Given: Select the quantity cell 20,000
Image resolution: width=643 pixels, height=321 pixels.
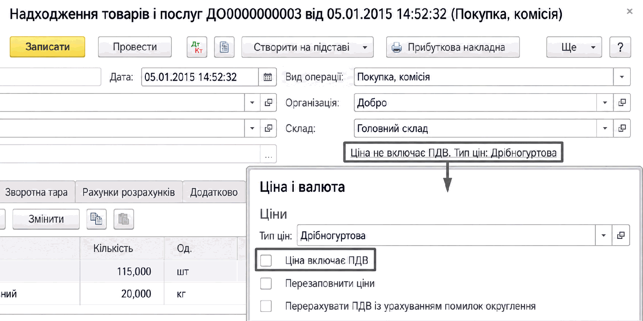Looking at the screenshot, I should pos(122,294).
